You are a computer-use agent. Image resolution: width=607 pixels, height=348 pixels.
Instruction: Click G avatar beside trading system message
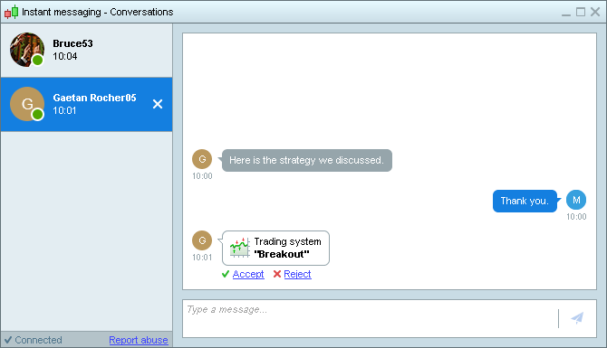202,240
